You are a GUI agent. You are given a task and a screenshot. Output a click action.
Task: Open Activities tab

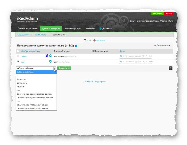(90, 29)
